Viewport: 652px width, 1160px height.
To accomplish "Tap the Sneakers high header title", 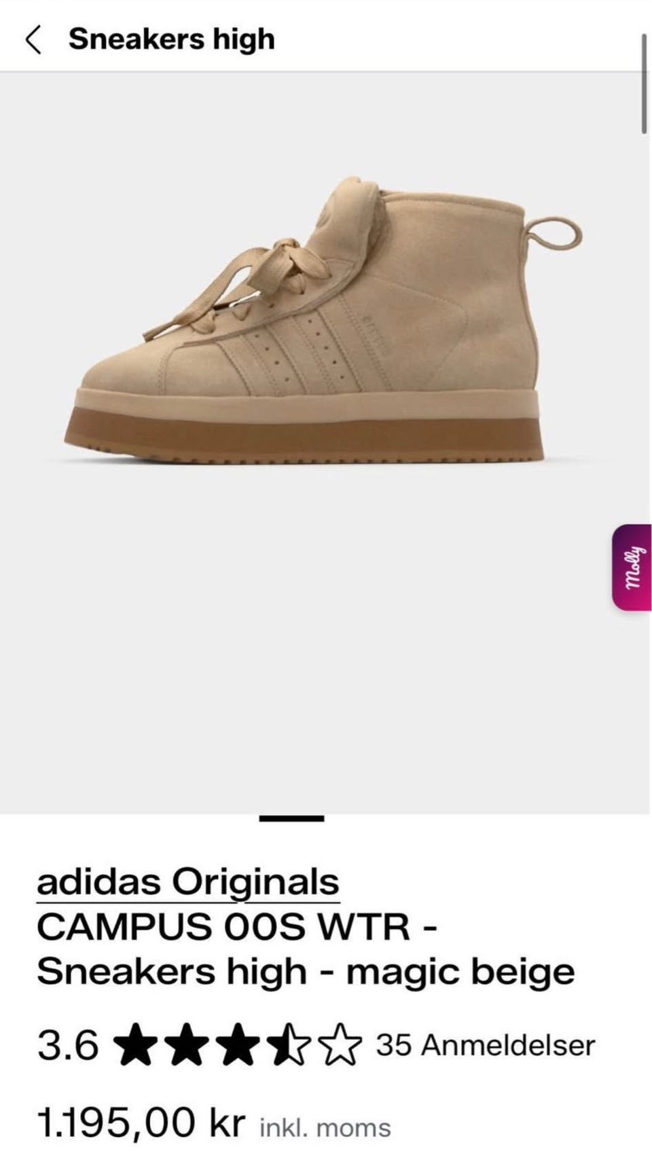I will [x=172, y=39].
